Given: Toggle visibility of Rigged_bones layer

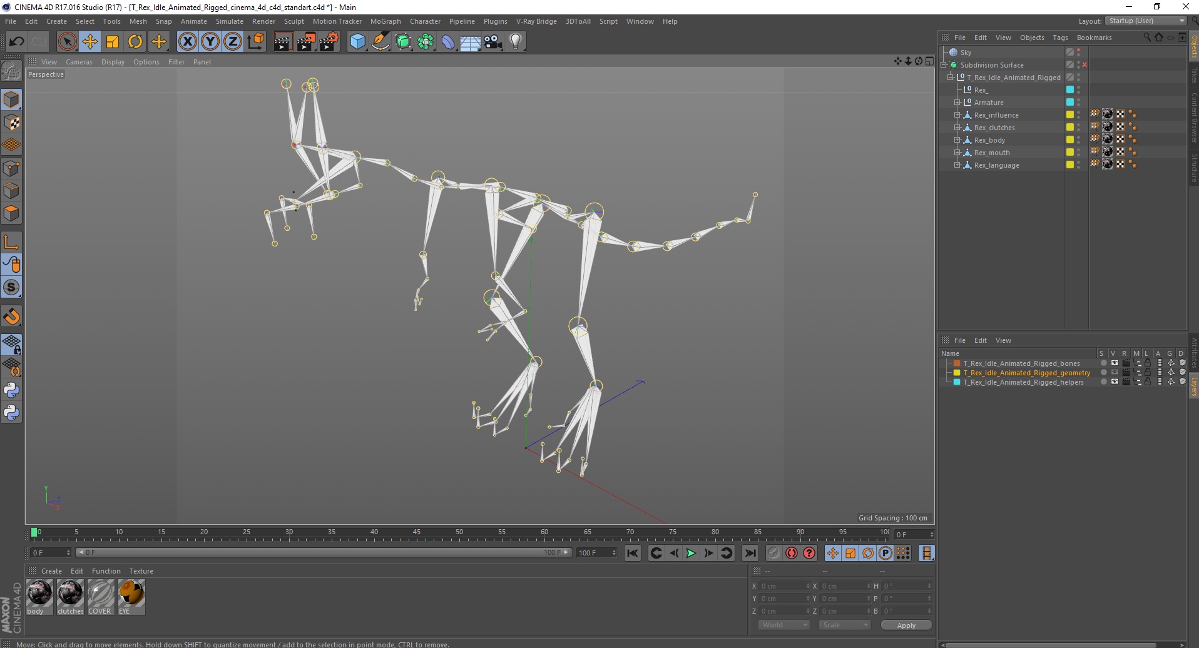Looking at the screenshot, I should click(1115, 363).
